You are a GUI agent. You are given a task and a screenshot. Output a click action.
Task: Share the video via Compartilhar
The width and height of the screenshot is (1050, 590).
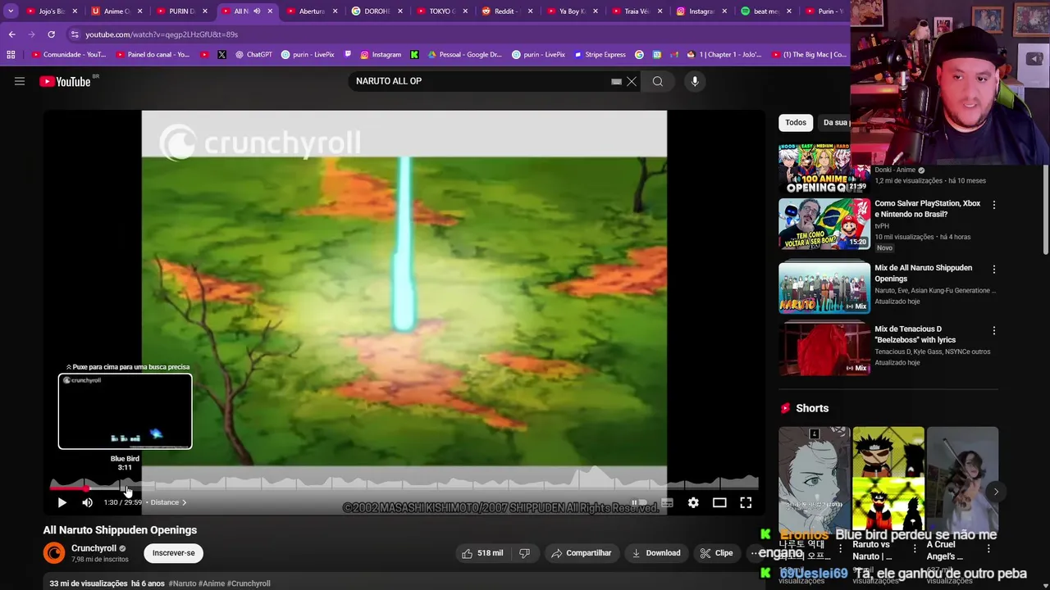(x=582, y=553)
